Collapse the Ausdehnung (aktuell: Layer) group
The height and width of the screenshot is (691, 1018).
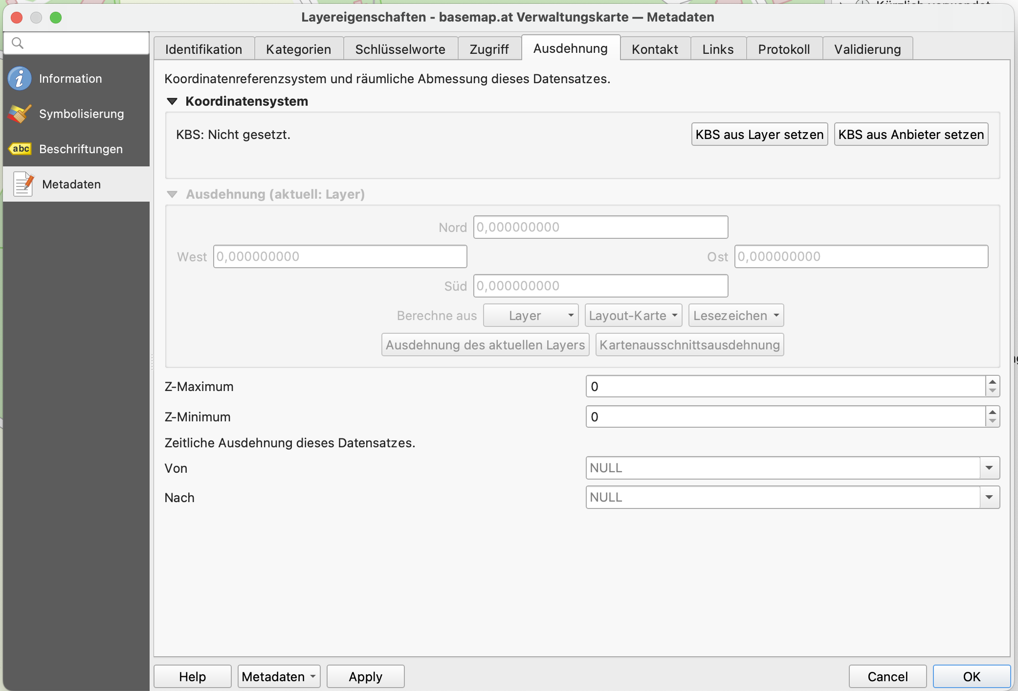[x=172, y=194]
